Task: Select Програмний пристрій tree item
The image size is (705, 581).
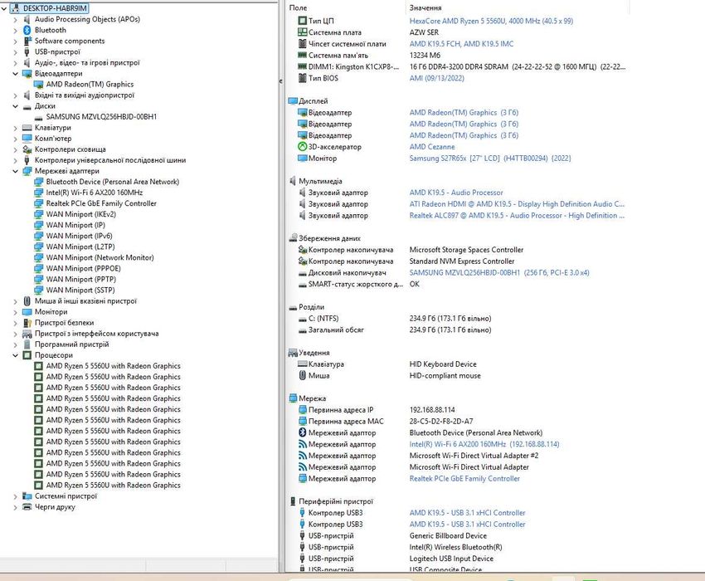Action: 71,344
